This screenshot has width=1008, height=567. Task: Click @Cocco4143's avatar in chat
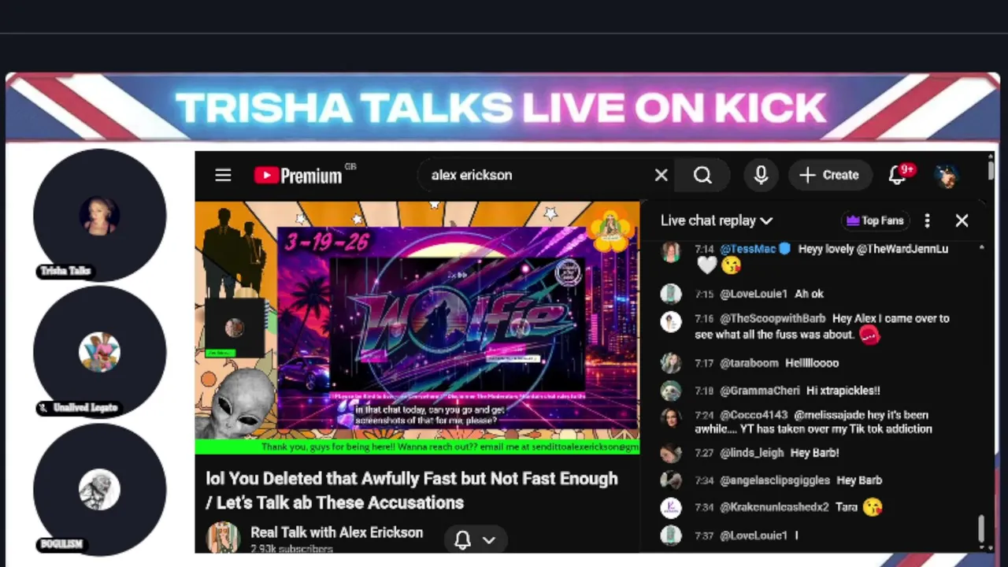pyautogui.click(x=671, y=417)
